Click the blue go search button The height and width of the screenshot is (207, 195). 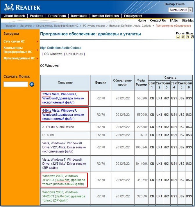[32, 84]
